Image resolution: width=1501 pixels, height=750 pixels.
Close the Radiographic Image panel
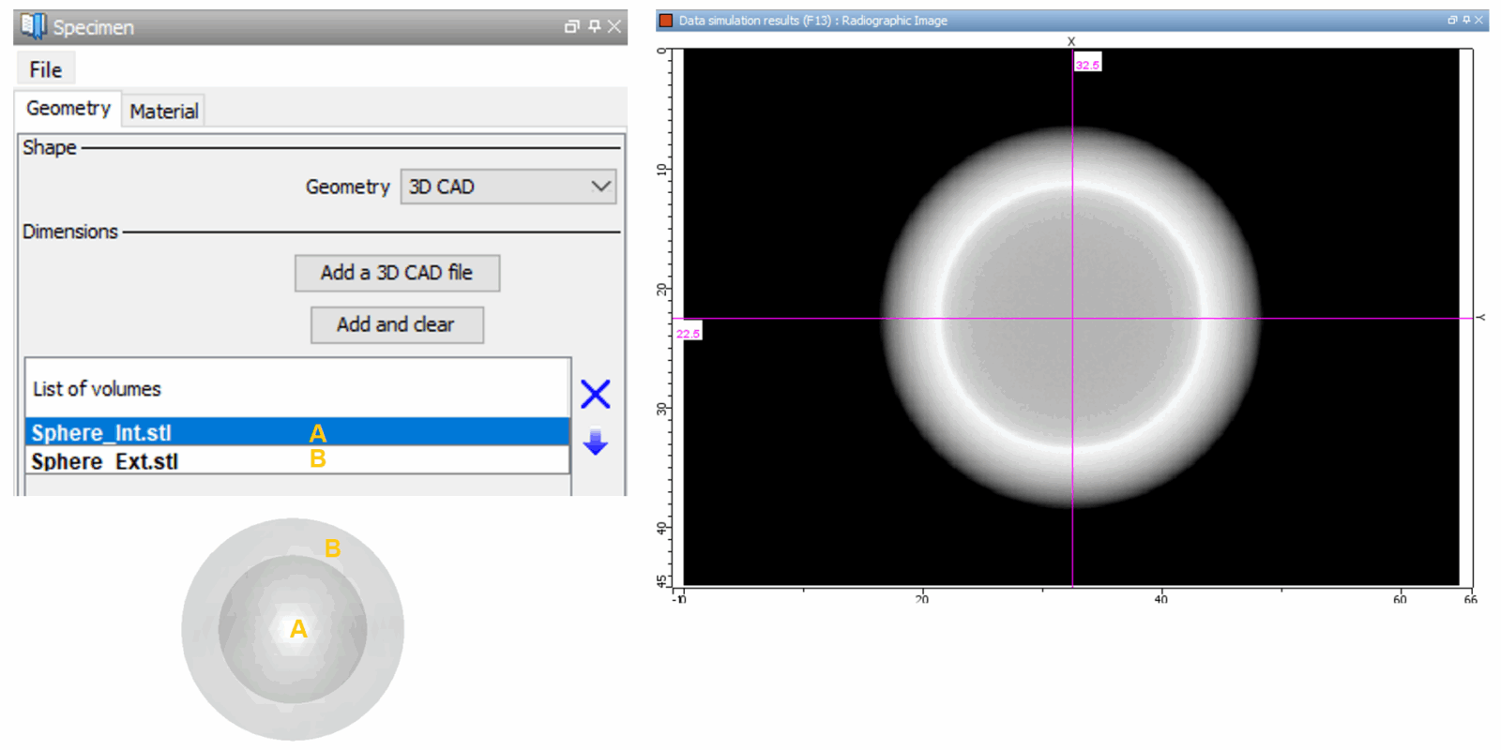coord(1479,20)
